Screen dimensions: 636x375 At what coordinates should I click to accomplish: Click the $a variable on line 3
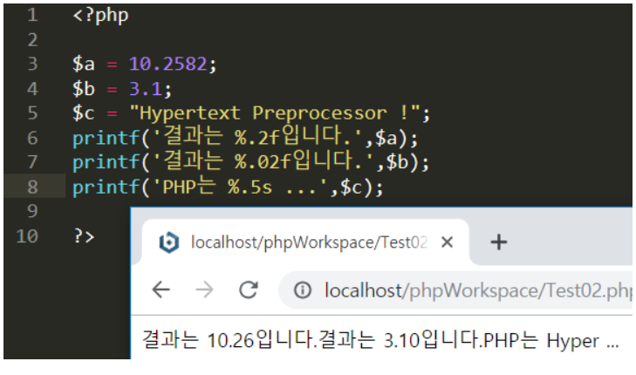tap(84, 64)
